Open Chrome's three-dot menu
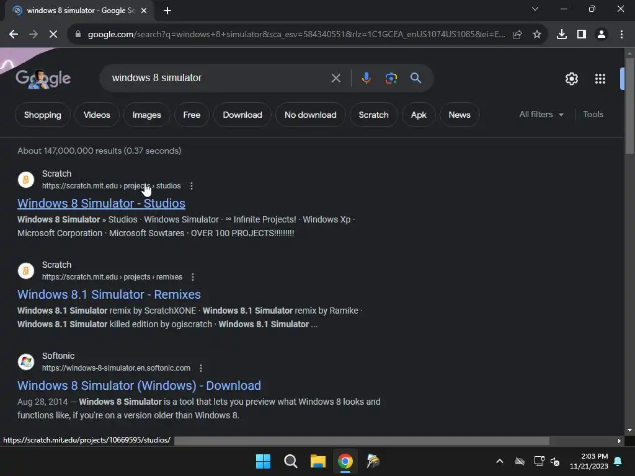The image size is (635, 476). point(621,35)
